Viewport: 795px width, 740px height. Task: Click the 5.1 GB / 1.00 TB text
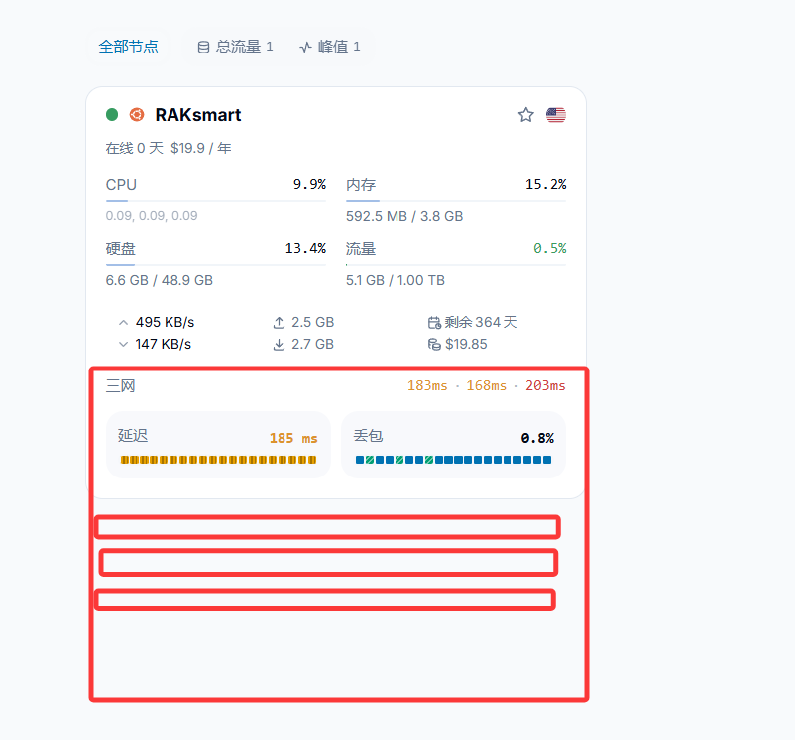point(396,280)
